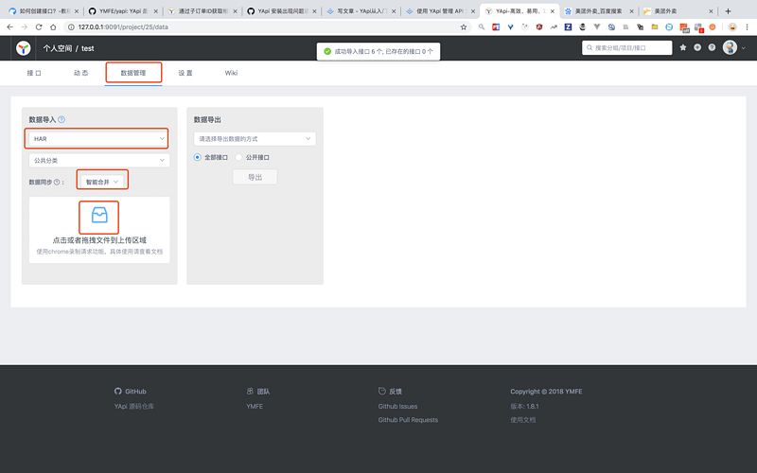Screen dimensions: 757x473
Task: Click the orange round extension icon
Action: pyautogui.click(x=713, y=27)
